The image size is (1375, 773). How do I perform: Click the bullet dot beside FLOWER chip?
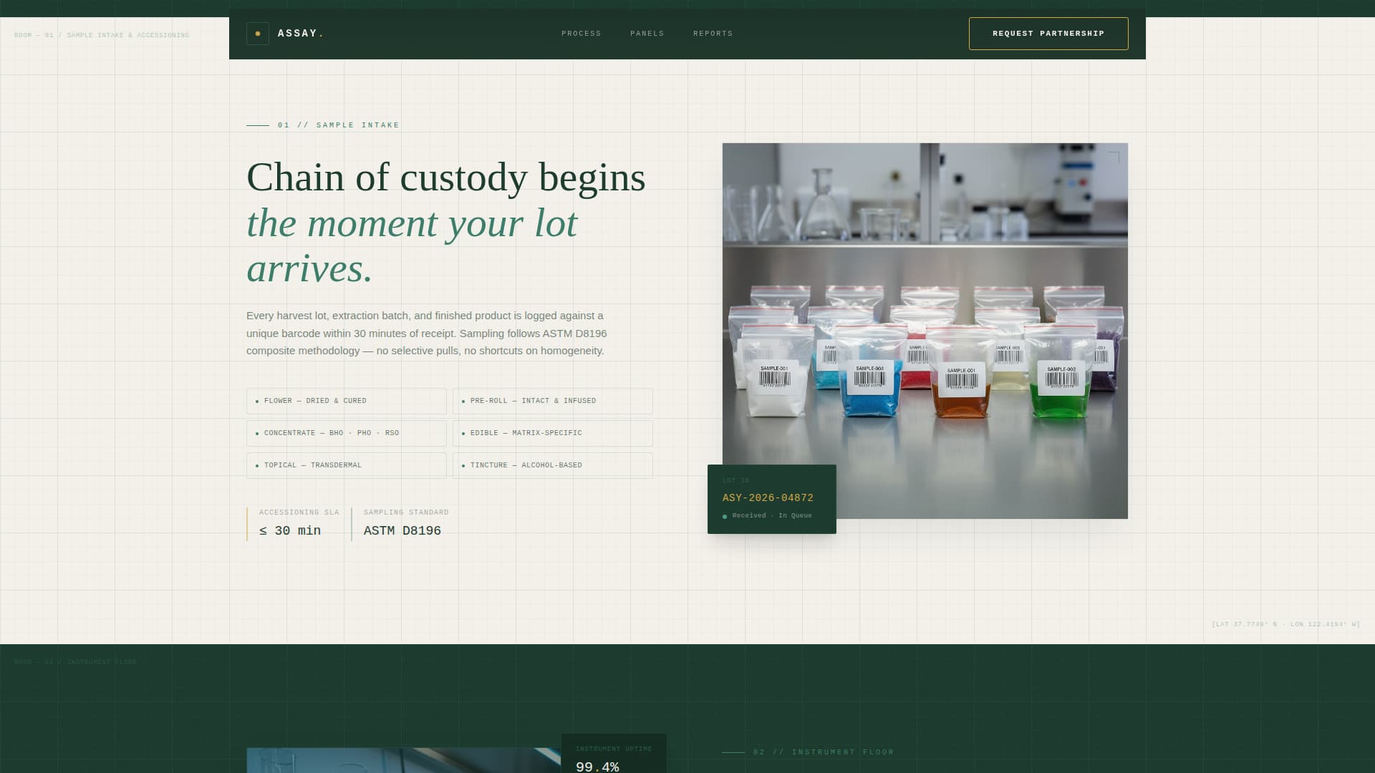(x=258, y=402)
